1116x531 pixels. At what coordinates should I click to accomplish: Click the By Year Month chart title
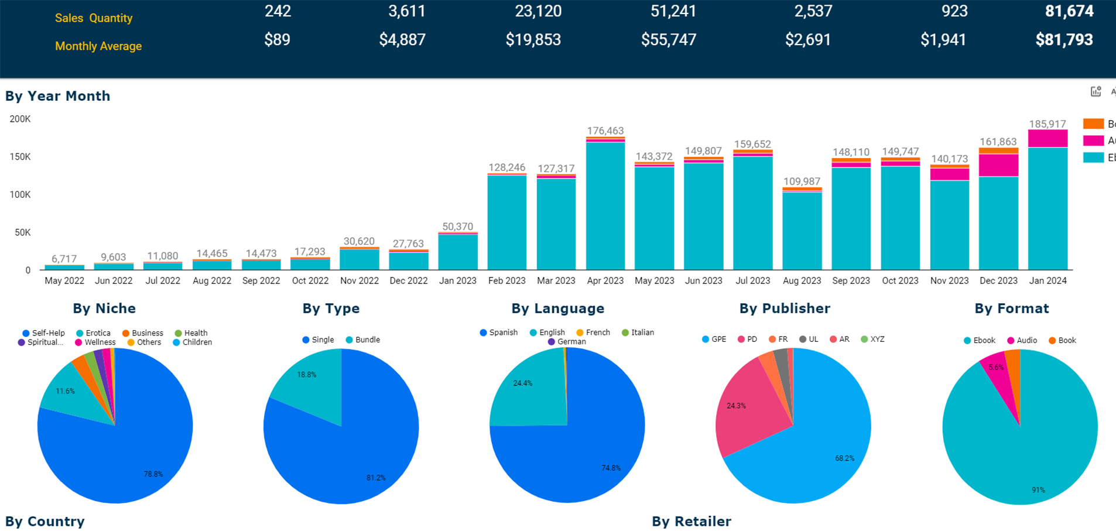pyautogui.click(x=57, y=96)
